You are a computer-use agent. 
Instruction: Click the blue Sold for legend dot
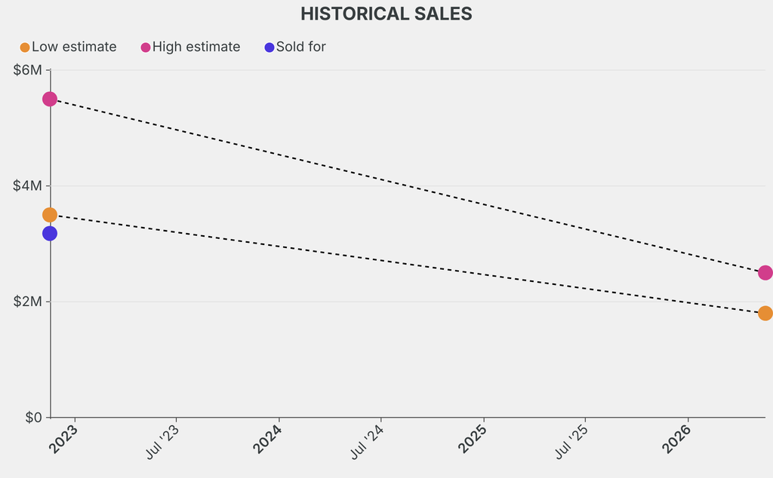coord(269,47)
